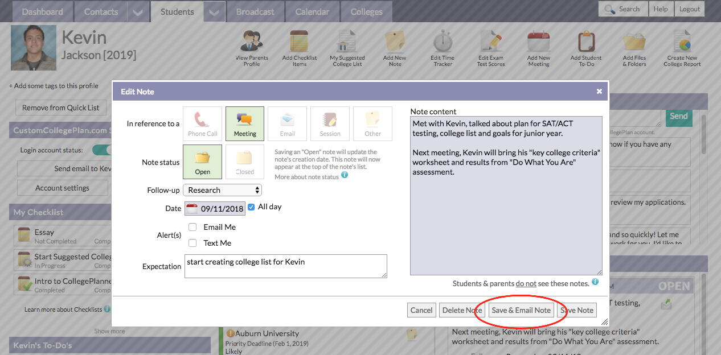Screen dimensions: 721x355
Task: Open the Dashboard tab
Action: pos(42,11)
